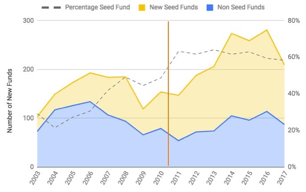Click the 300 value on the left axis

[29, 21]
